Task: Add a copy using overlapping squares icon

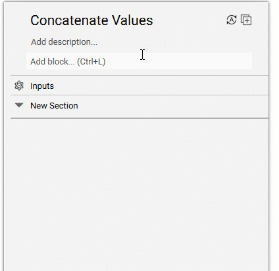Action: pyautogui.click(x=246, y=20)
